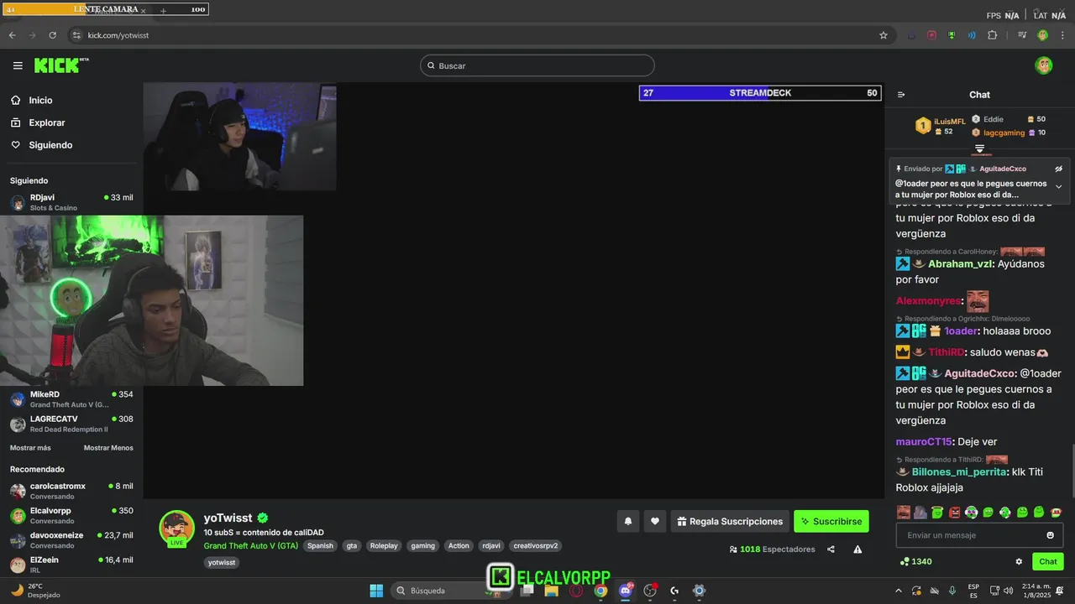
Task: Share the stream with share icon
Action: tap(831, 549)
